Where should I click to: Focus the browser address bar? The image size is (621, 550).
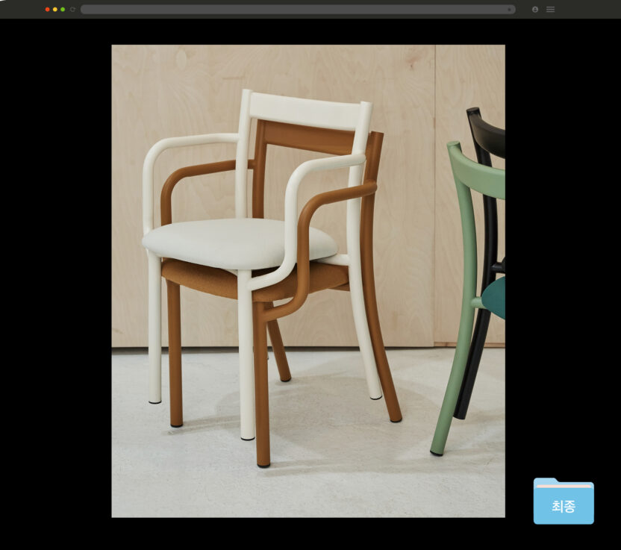[x=291, y=10]
